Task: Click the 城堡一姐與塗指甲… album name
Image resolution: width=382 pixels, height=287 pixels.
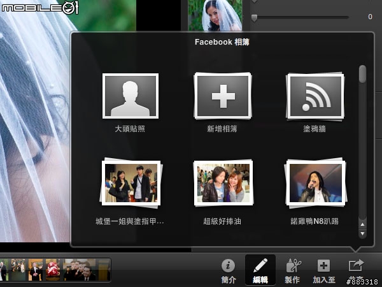Action: [x=130, y=221]
